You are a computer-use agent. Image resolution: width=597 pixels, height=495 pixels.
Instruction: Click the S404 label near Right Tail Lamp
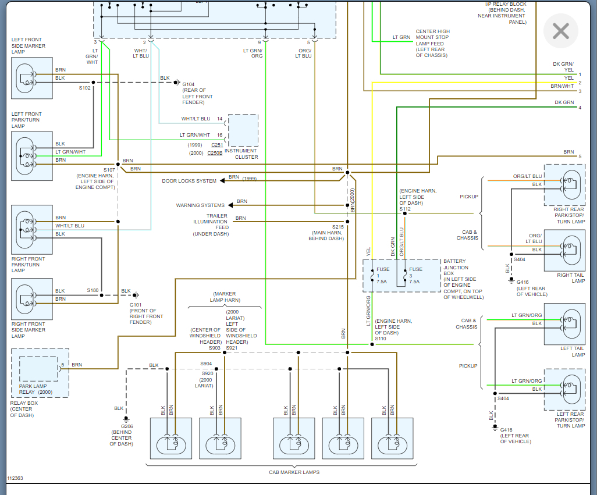point(520,259)
